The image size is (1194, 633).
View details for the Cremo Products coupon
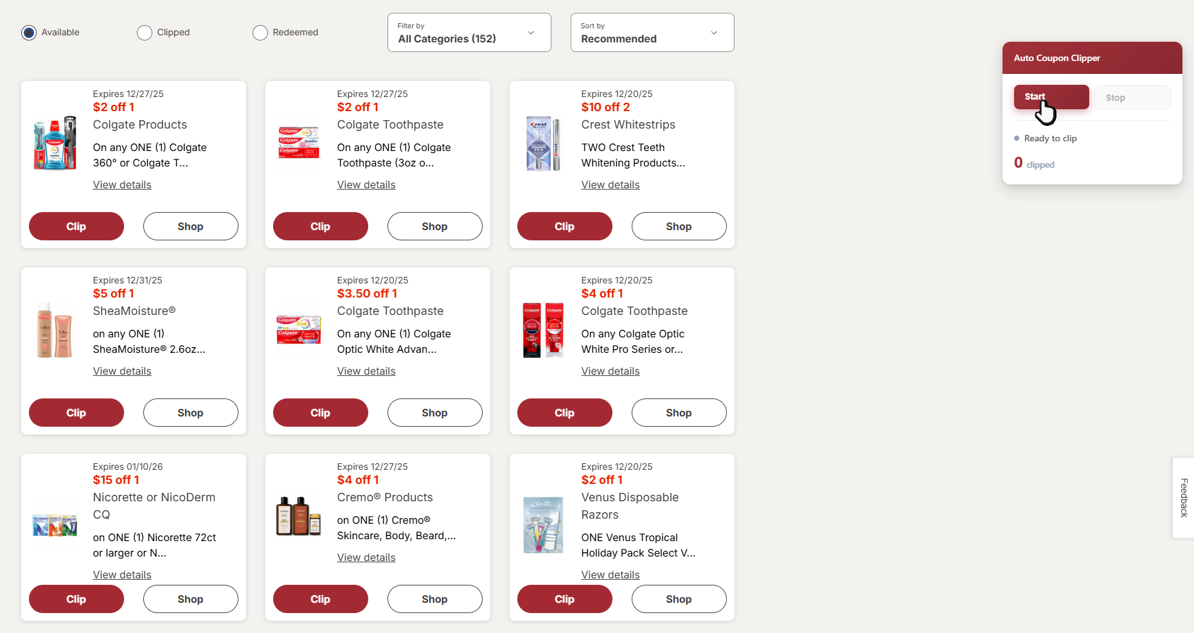coord(366,558)
